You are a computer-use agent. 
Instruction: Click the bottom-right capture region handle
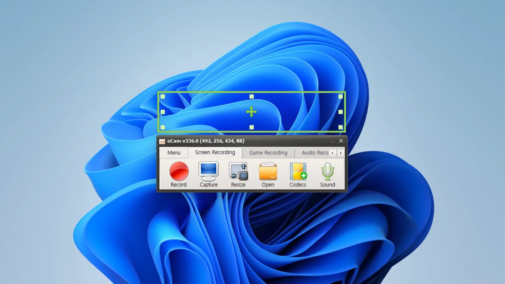click(x=341, y=127)
